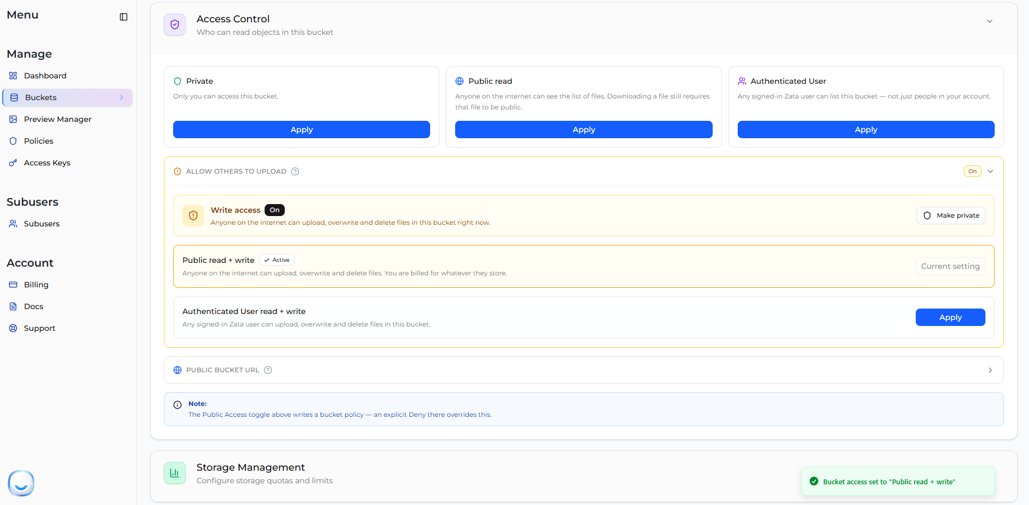The width and height of the screenshot is (1029, 505).
Task: Toggle the On badge for Allow Others To Upload
Action: [x=972, y=171]
